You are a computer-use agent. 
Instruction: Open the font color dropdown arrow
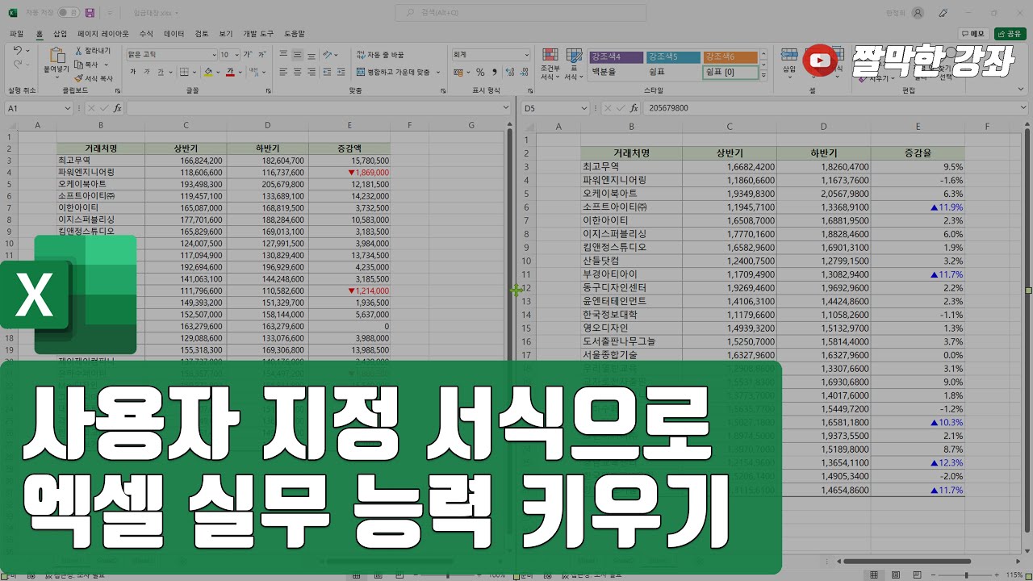[x=240, y=72]
